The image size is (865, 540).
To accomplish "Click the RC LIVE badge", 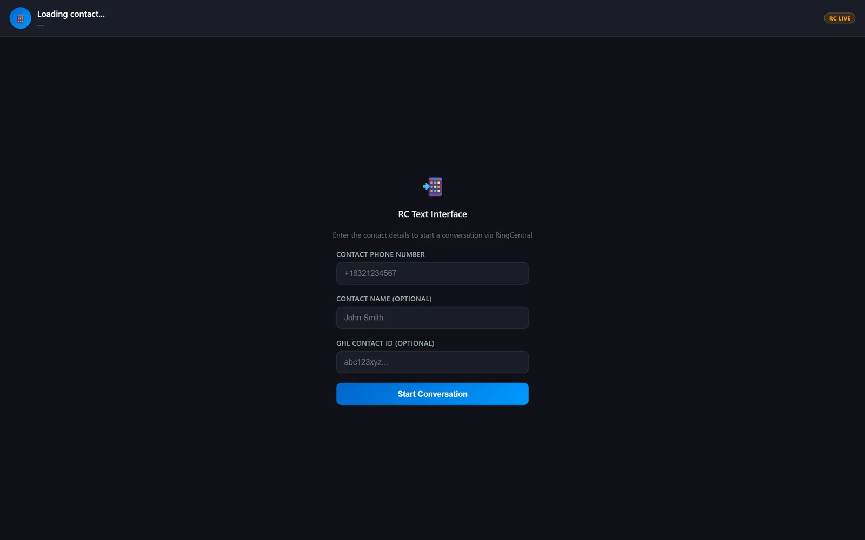I will [840, 18].
